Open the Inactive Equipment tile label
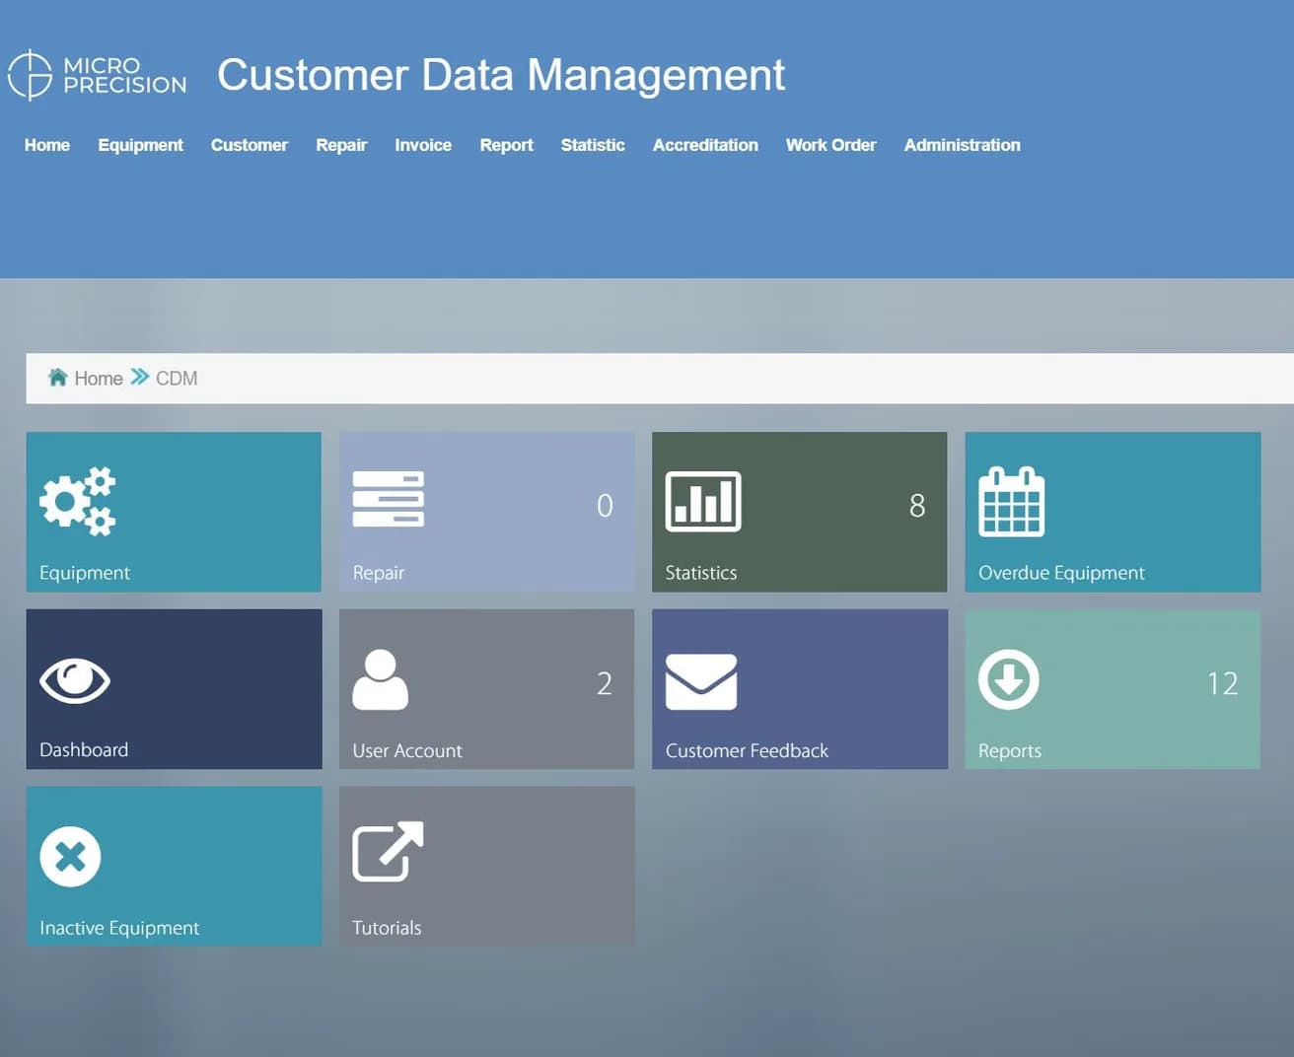 (119, 928)
